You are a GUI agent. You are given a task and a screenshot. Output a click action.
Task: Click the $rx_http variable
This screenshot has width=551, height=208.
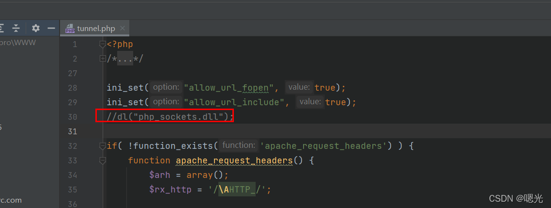170,190
